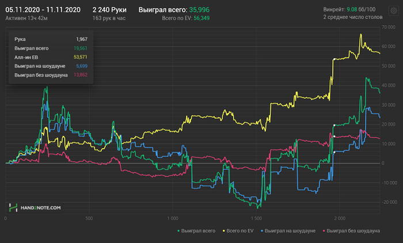Click tooltip 'Выиграл всего' value 19,561

tap(81, 48)
